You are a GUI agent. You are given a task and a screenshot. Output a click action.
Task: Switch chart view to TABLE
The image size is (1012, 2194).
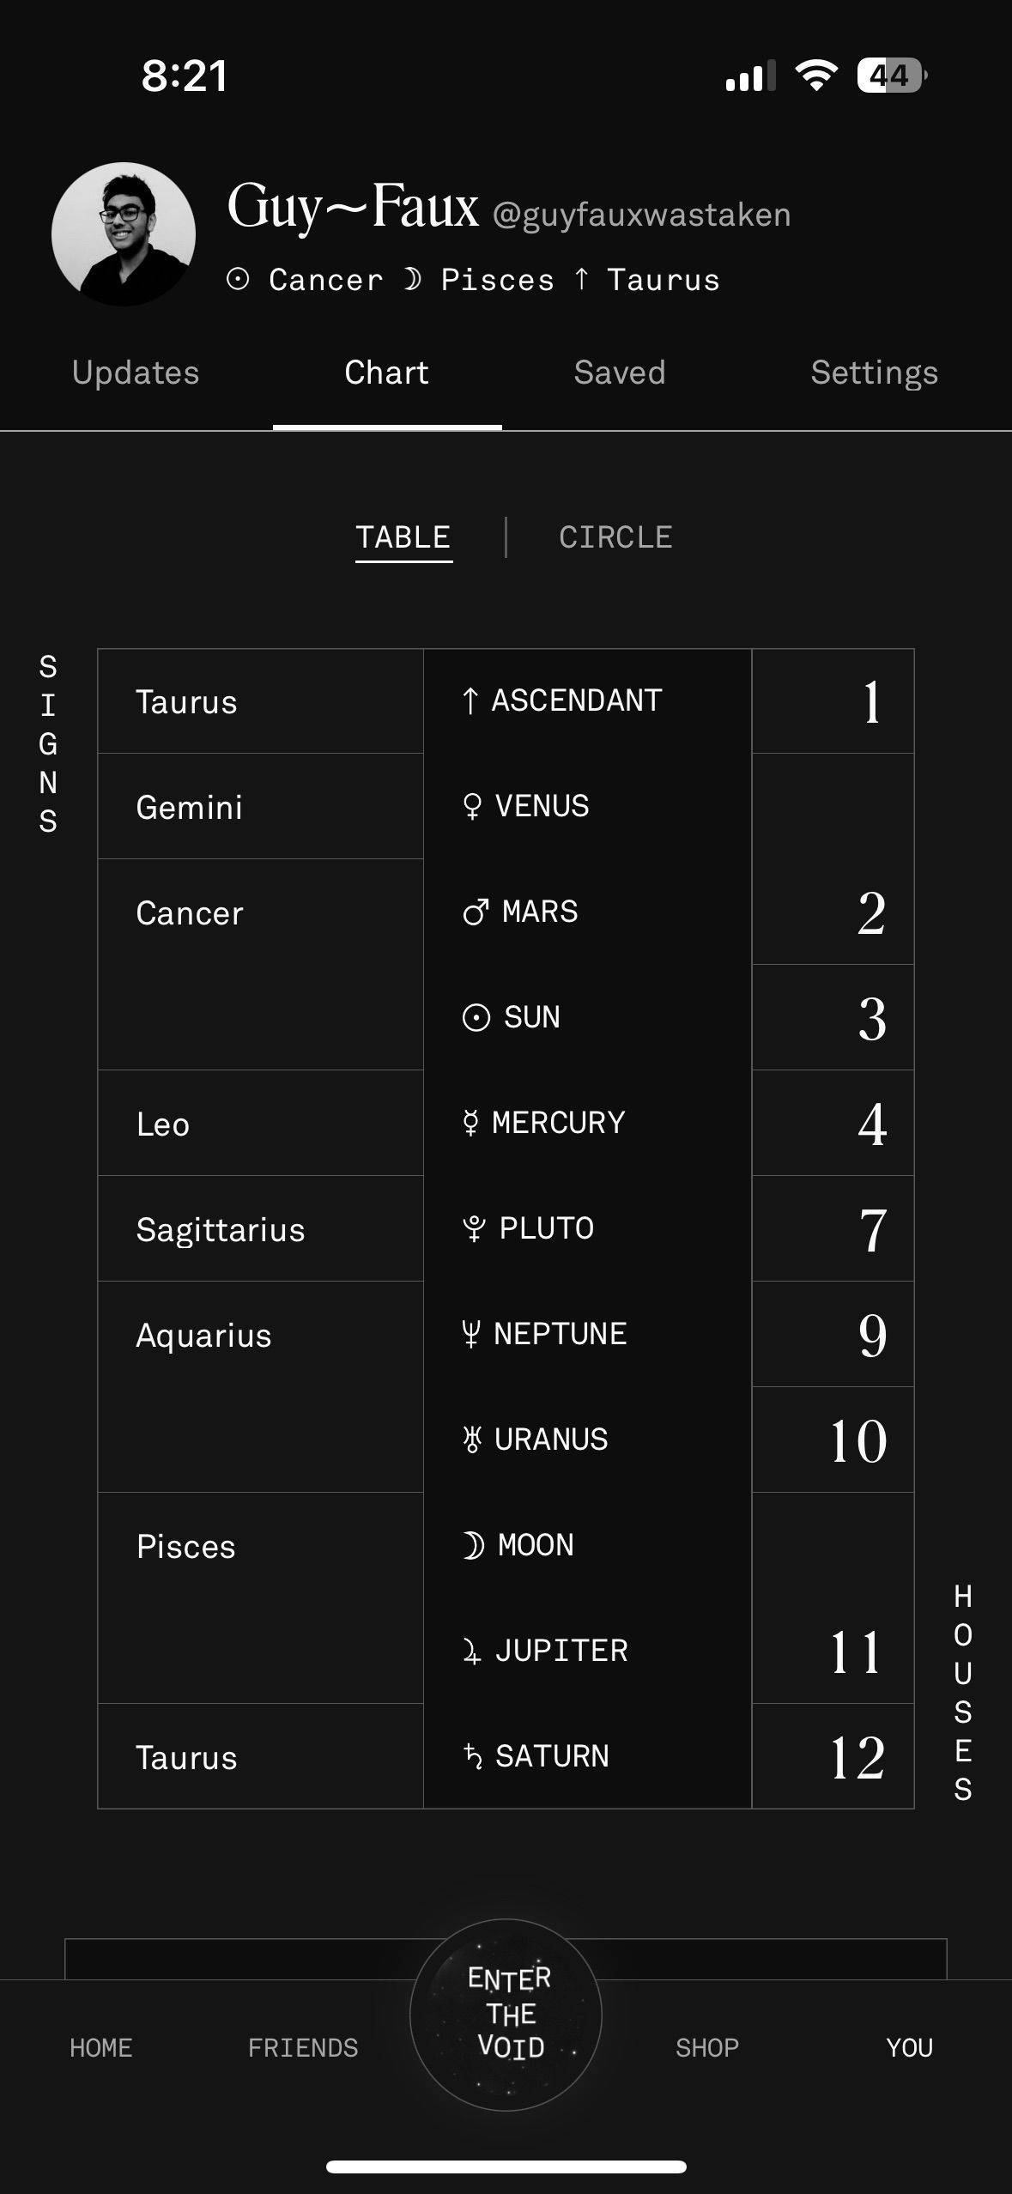pyautogui.click(x=403, y=538)
